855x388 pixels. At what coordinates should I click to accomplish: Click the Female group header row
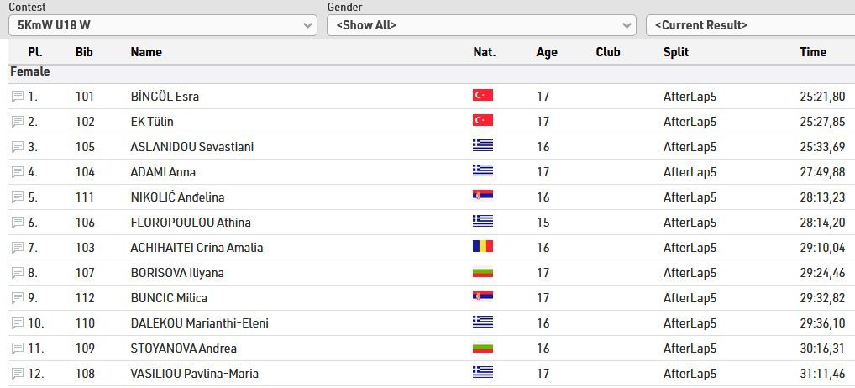tap(30, 72)
